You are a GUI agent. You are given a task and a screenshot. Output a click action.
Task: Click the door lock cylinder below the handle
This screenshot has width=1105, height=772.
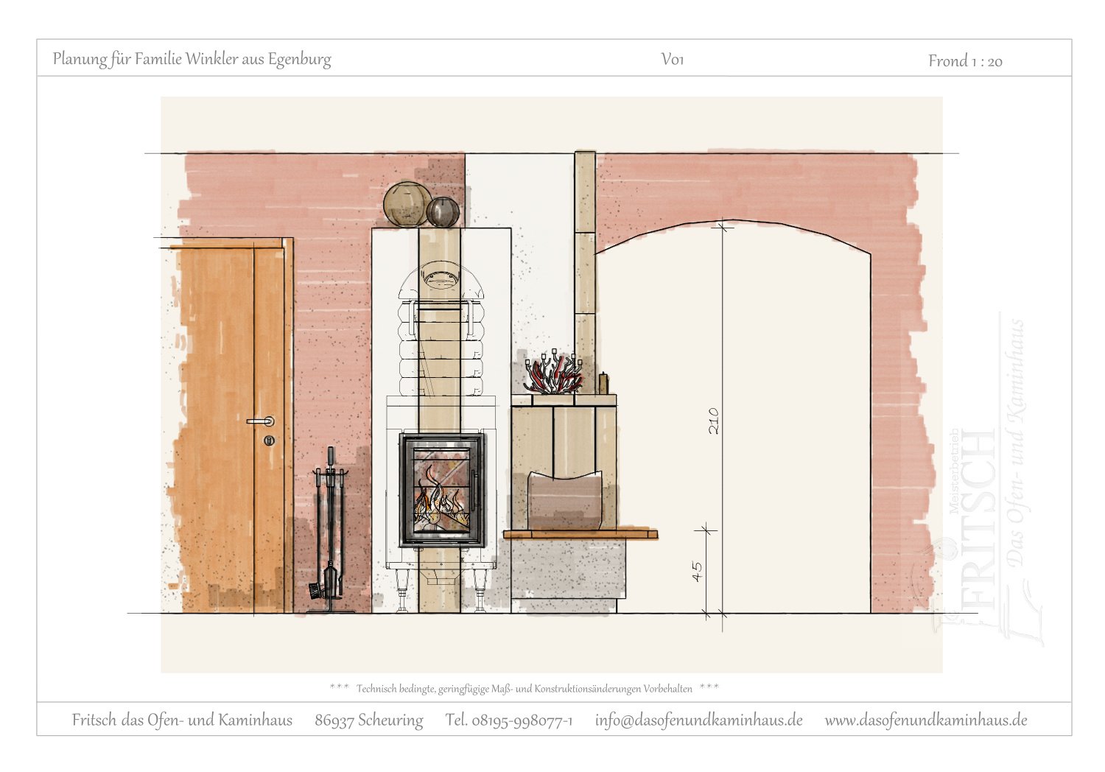(269, 441)
